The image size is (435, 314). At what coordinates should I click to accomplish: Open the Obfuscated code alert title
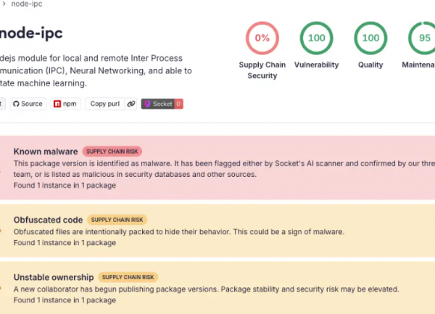[48, 220]
